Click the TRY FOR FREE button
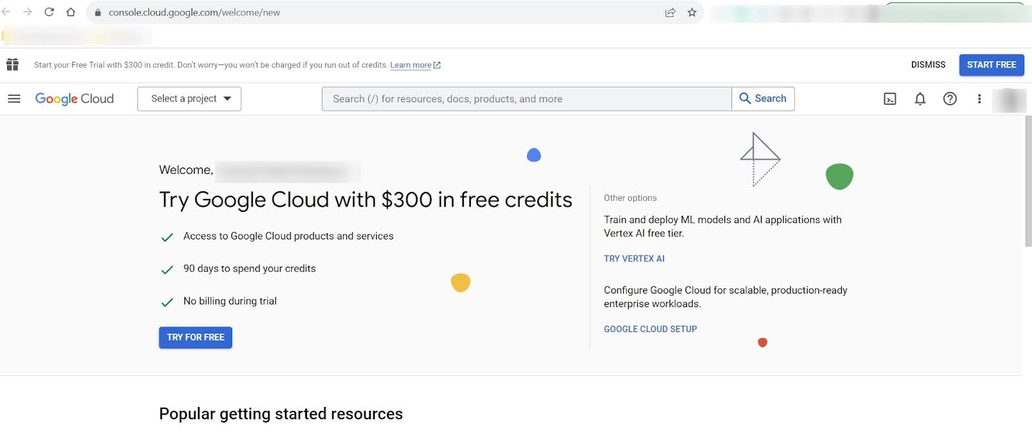 (195, 337)
